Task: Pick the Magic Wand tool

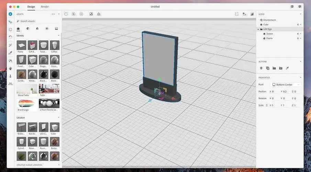Action: pos(10,45)
